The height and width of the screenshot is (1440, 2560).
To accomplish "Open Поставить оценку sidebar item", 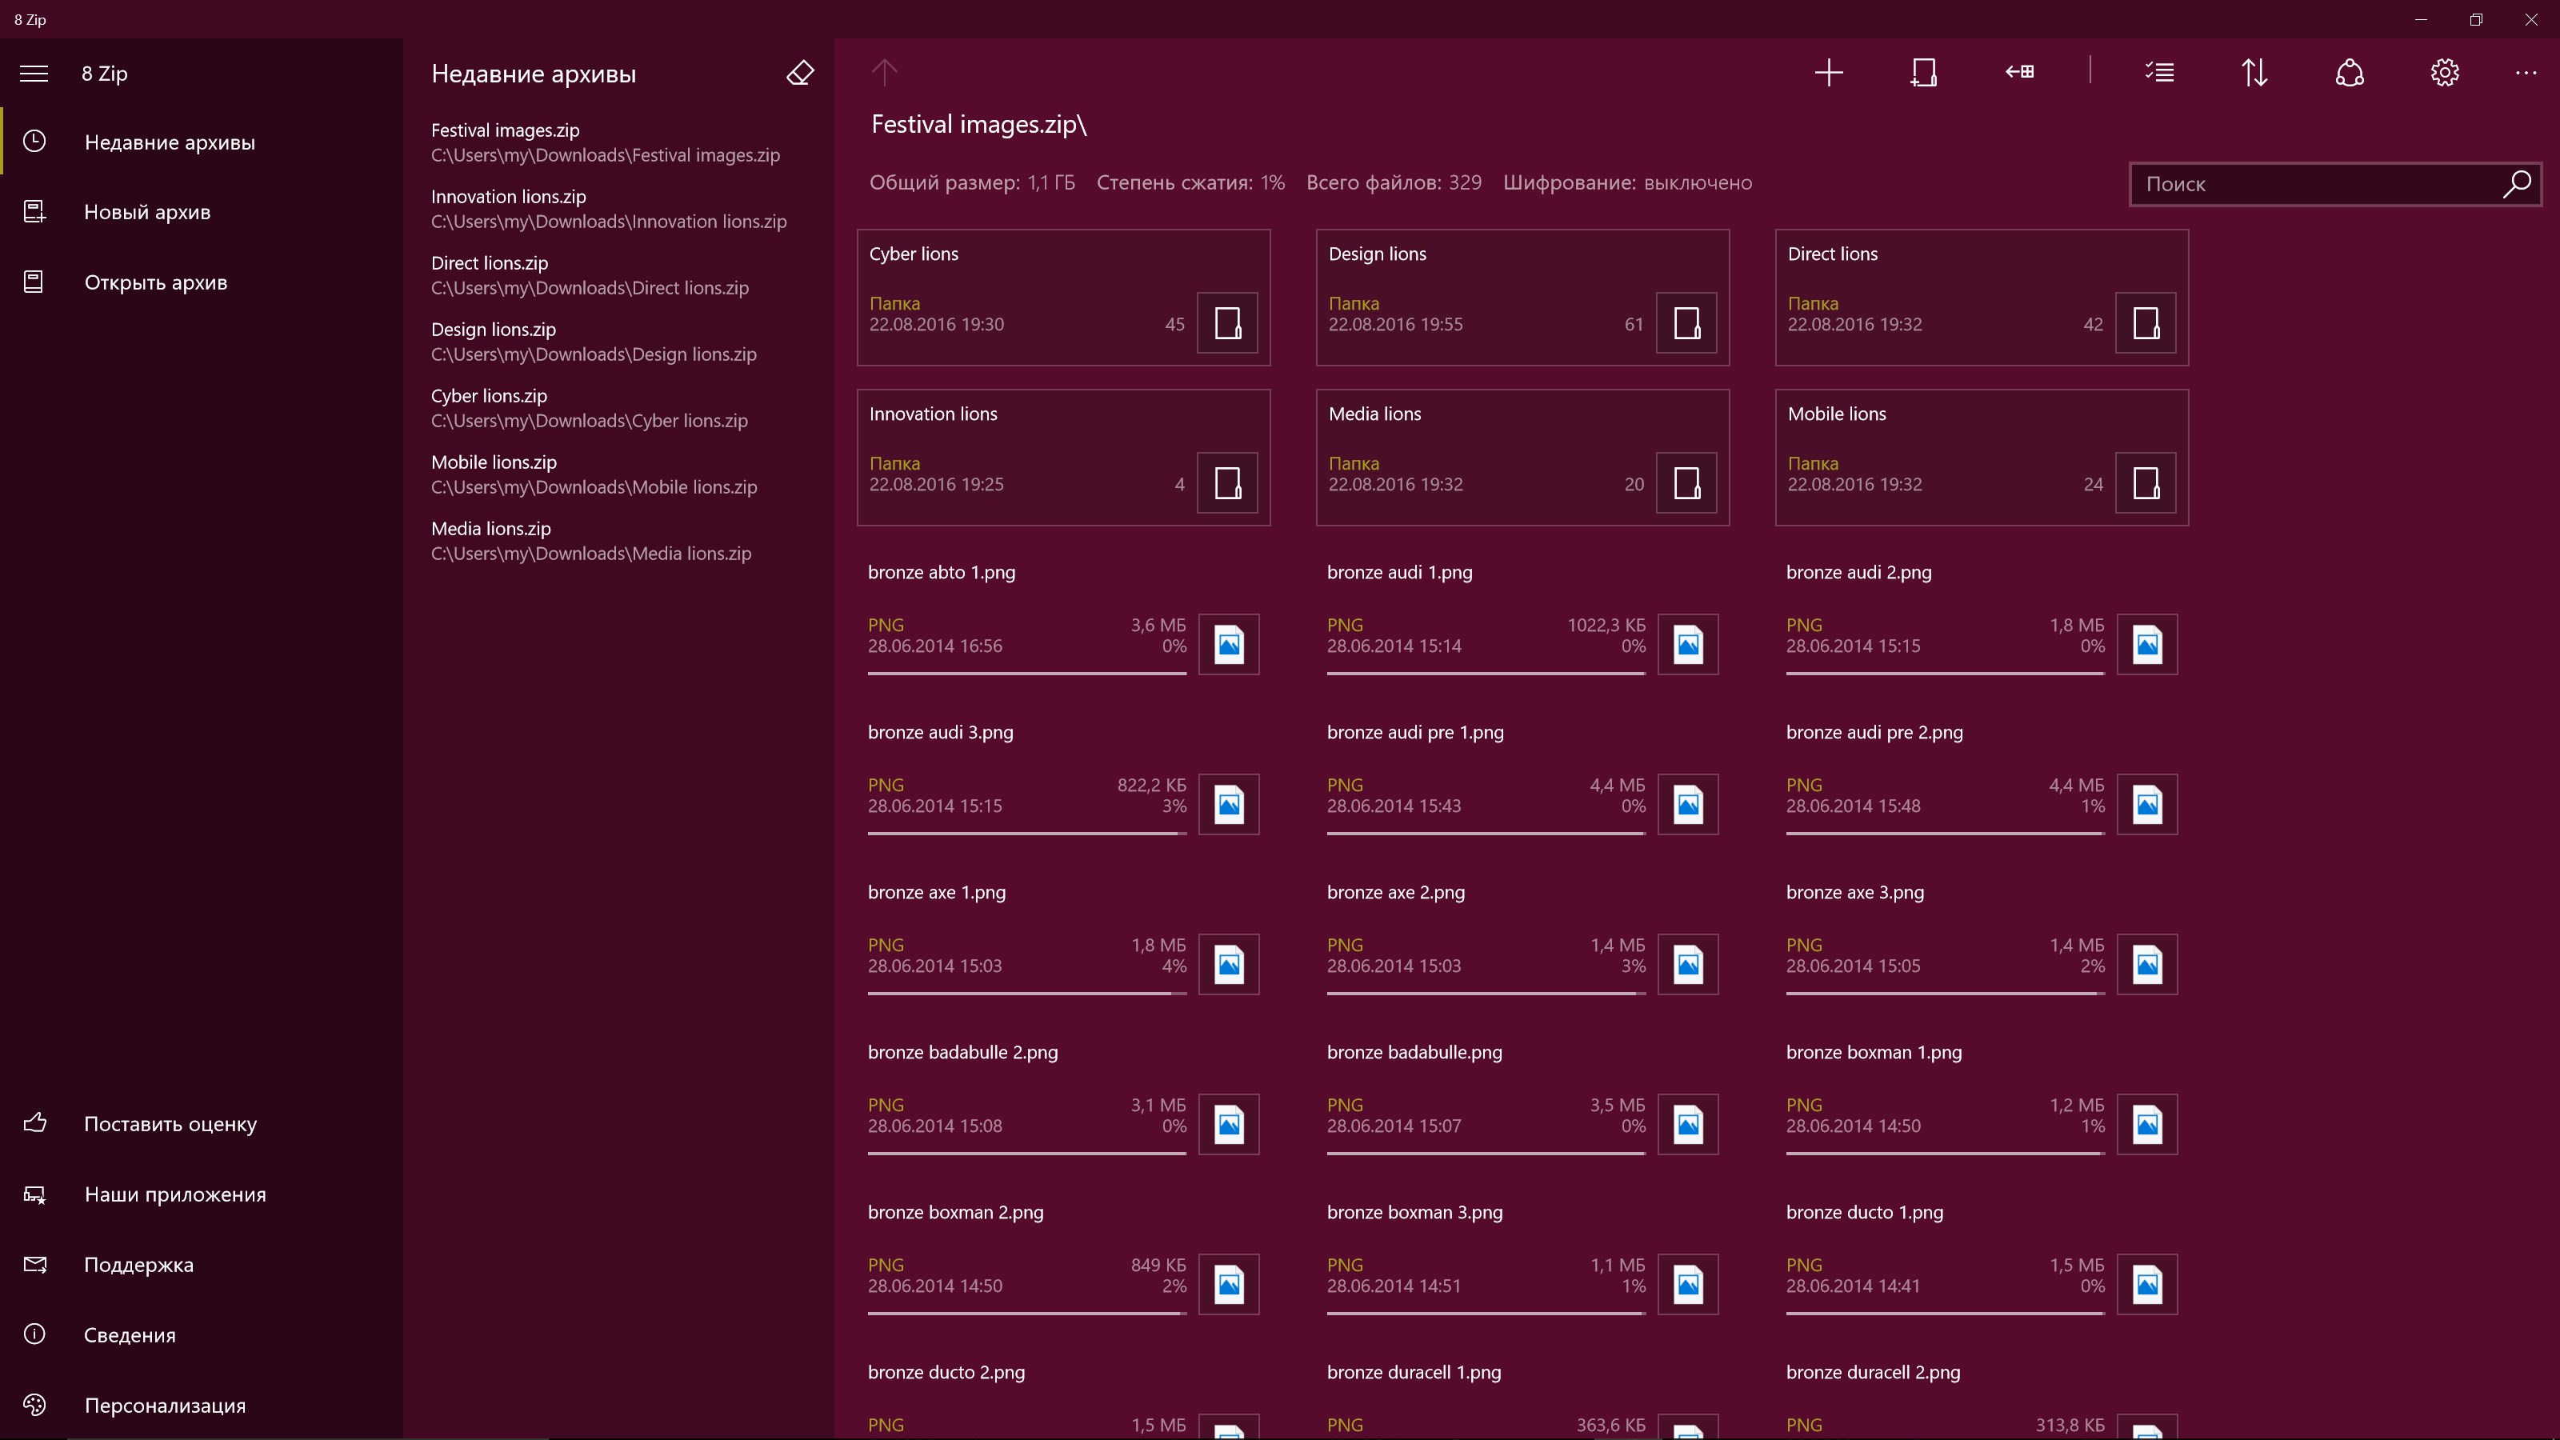I will [202, 1124].
